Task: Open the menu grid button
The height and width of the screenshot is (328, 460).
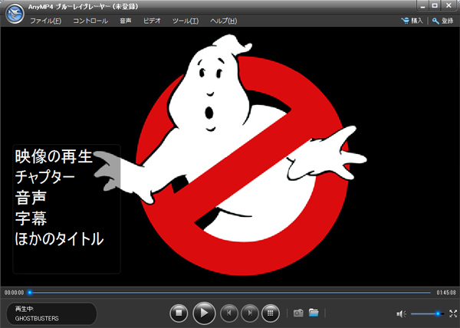Action: (271, 313)
